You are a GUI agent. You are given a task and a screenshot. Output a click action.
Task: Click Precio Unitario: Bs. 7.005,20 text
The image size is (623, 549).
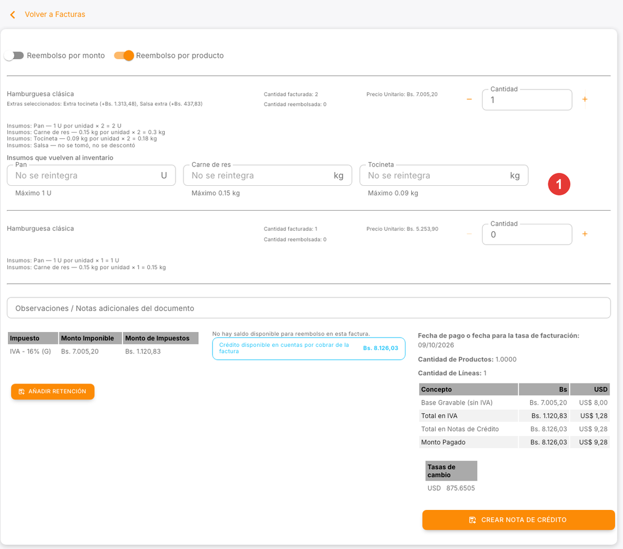click(402, 94)
